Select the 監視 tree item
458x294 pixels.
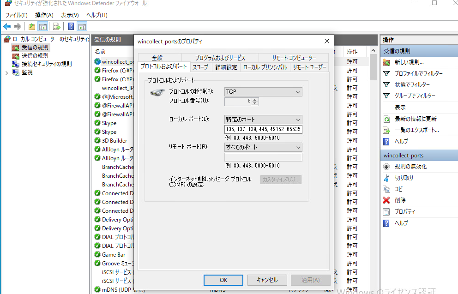tap(27, 72)
